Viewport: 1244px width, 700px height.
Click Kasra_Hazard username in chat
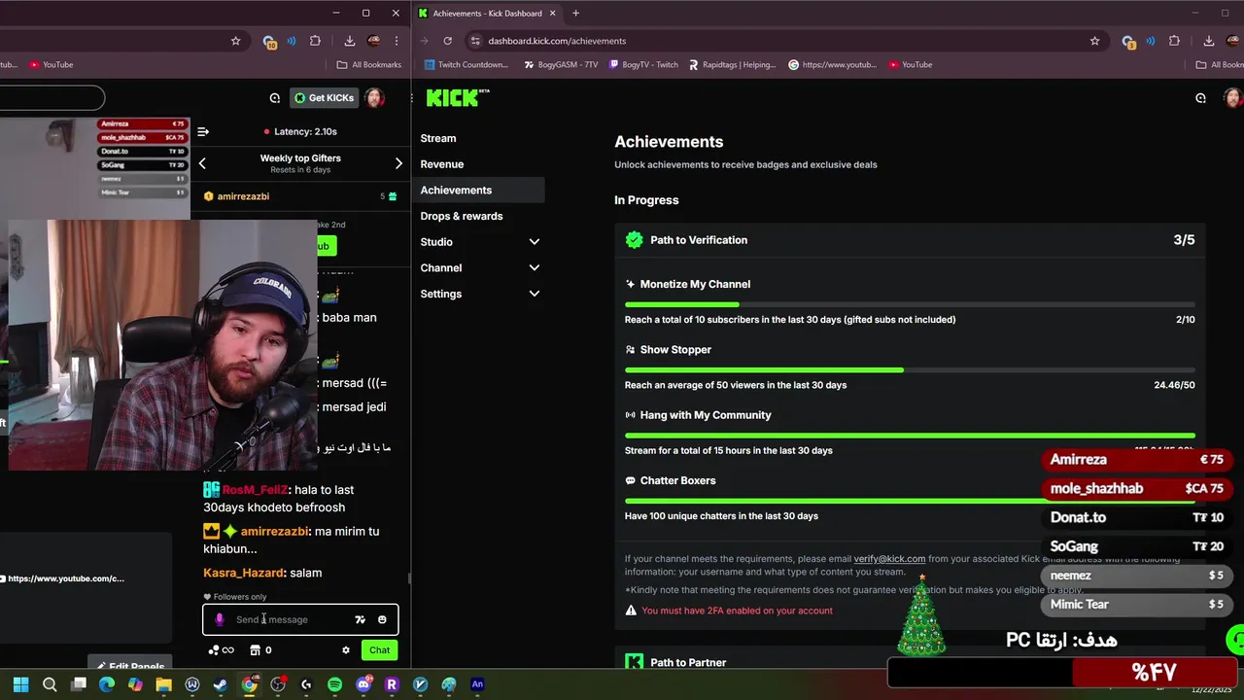click(x=244, y=573)
